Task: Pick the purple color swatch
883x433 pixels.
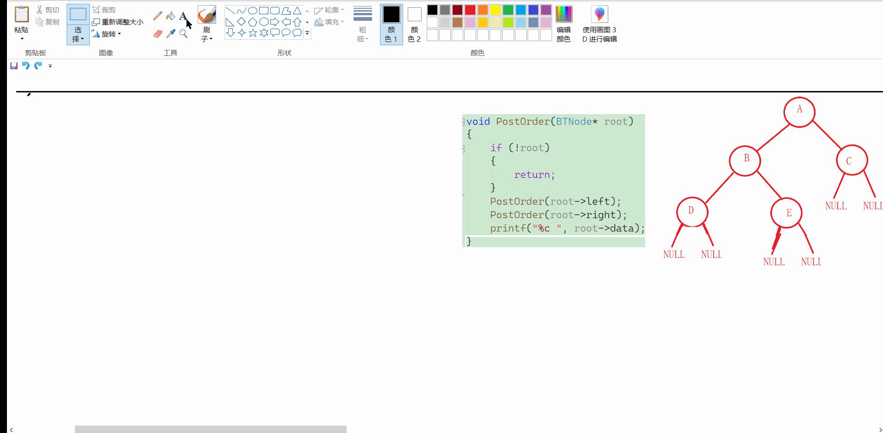Action: pyautogui.click(x=546, y=10)
